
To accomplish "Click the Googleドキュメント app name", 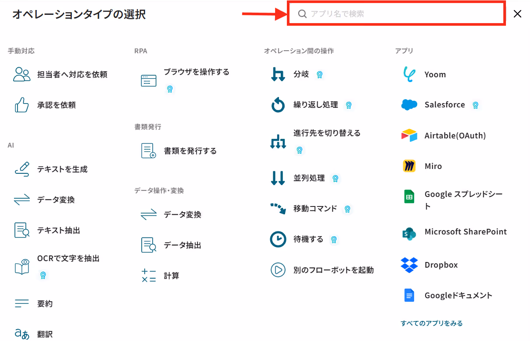I will pos(458,296).
